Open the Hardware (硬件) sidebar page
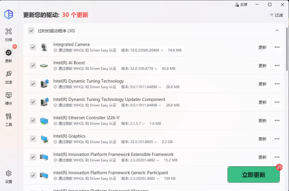Viewport: 289px width, 191px height. point(9,98)
